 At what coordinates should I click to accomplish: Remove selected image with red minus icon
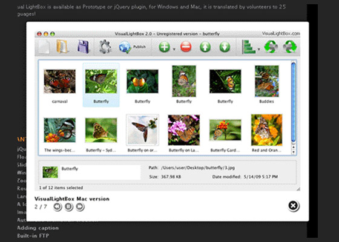[x=186, y=47]
